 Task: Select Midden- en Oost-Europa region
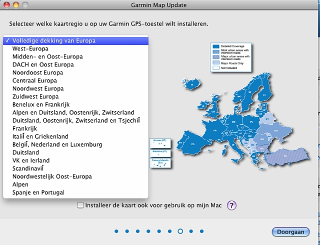pos(75,56)
